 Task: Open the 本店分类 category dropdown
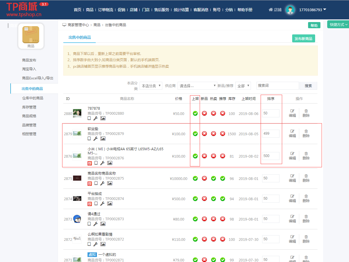point(151,86)
